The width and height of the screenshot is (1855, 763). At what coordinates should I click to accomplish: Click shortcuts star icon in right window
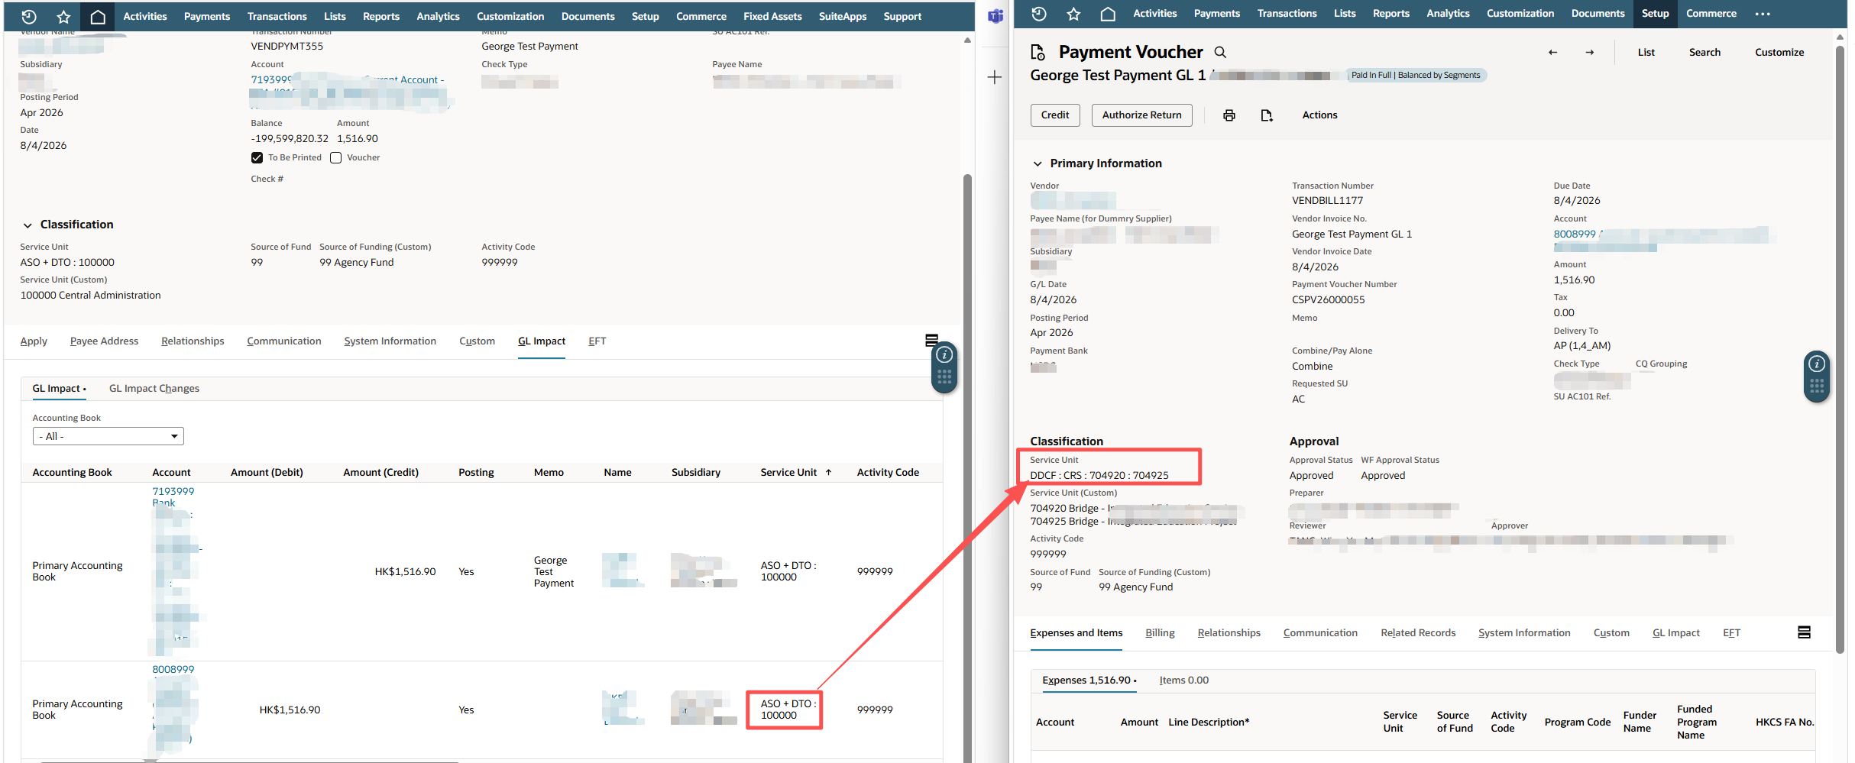click(x=1073, y=14)
